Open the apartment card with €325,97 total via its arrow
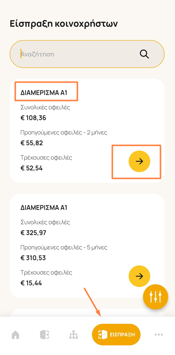This screenshot has width=175, height=355. (x=139, y=276)
